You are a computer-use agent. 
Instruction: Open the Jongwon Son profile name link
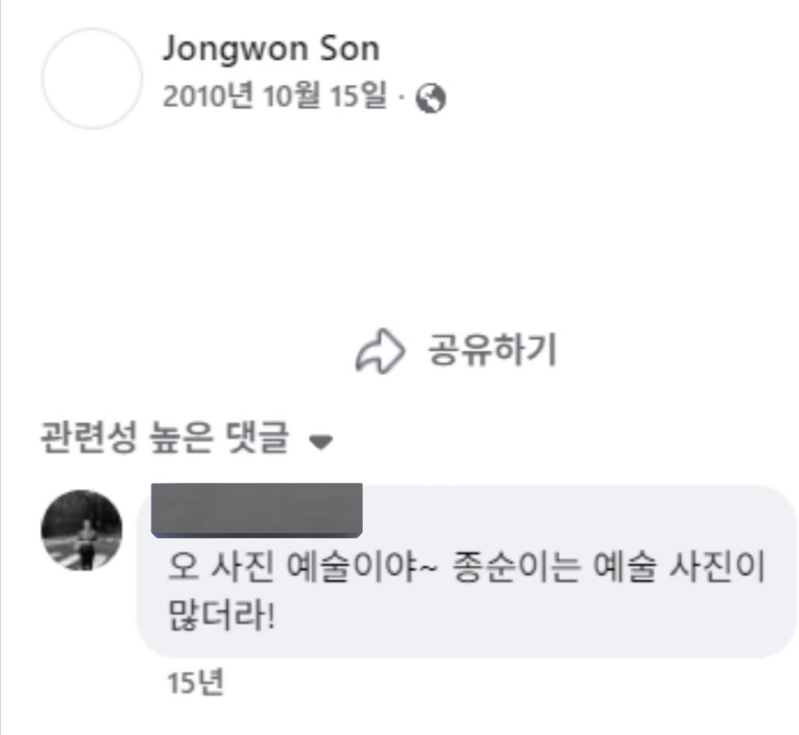[270, 49]
